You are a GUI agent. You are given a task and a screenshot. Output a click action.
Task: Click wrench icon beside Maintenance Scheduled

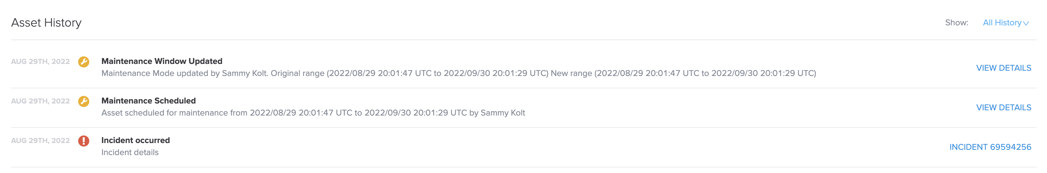pyautogui.click(x=84, y=101)
